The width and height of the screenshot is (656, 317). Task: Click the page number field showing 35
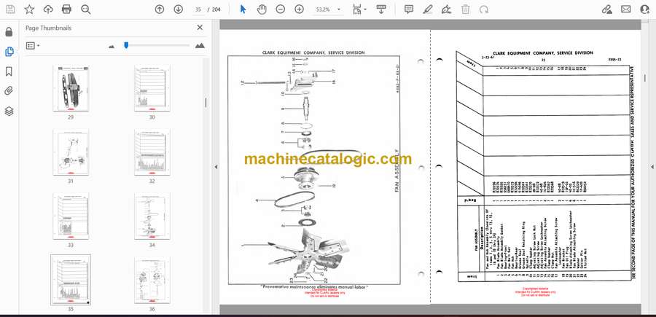tap(199, 9)
